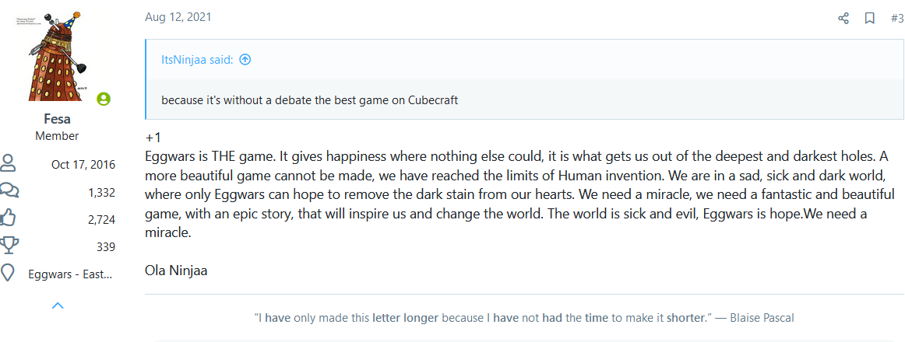Open ItsNinjaa's quoted post link
This screenshot has width=905, height=342.
point(197,59)
